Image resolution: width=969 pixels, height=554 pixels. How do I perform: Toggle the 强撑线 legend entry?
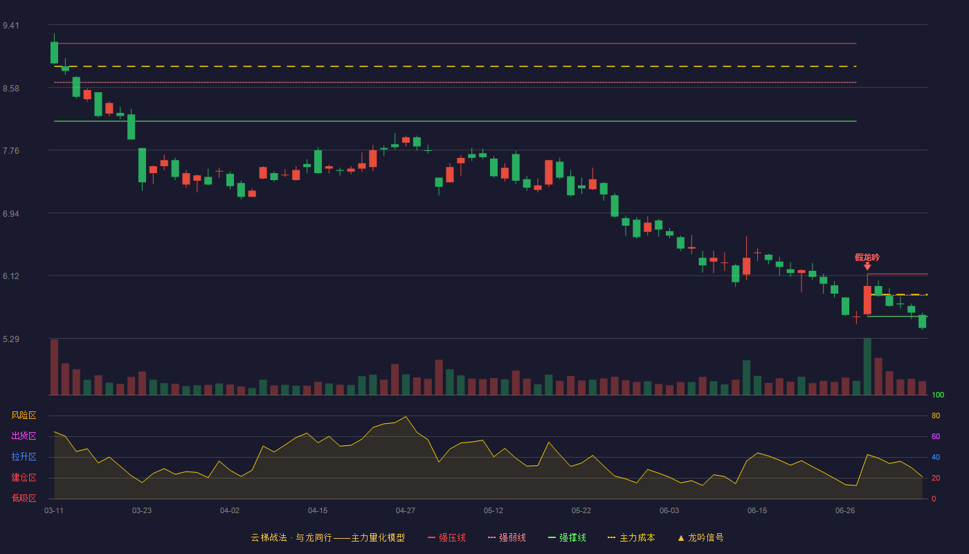(567, 537)
